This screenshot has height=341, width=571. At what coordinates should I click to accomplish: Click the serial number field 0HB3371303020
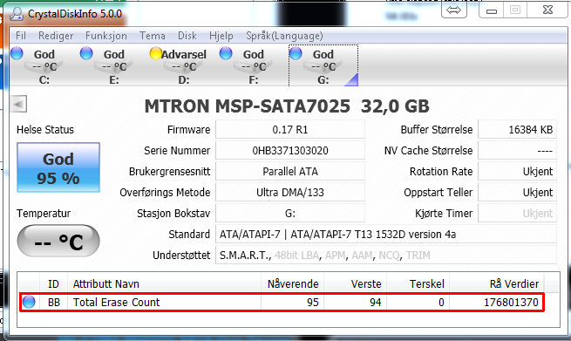[x=290, y=151]
